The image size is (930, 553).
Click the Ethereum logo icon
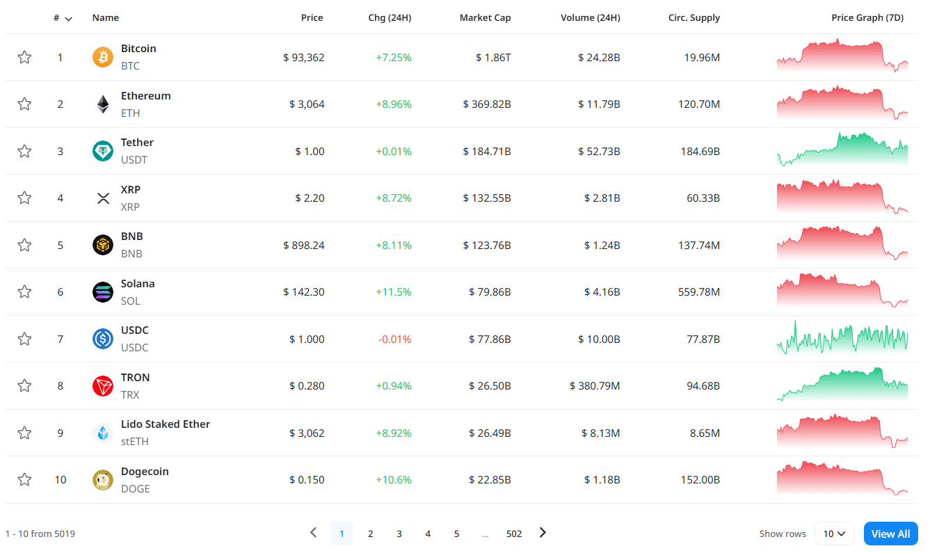click(x=103, y=104)
